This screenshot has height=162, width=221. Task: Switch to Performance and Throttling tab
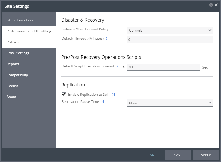(29, 31)
